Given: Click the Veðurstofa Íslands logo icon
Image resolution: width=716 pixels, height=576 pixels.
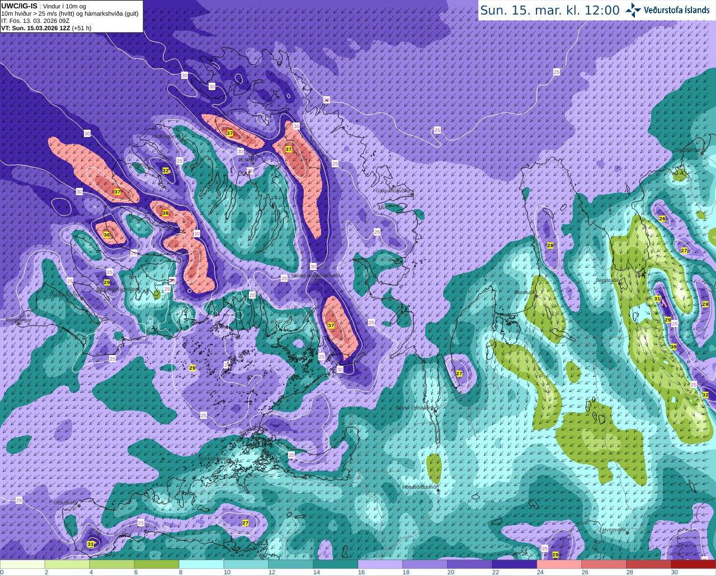Looking at the screenshot, I should (633, 10).
